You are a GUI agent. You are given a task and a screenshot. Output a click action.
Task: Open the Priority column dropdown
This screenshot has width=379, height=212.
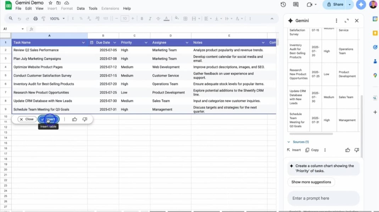(146, 42)
